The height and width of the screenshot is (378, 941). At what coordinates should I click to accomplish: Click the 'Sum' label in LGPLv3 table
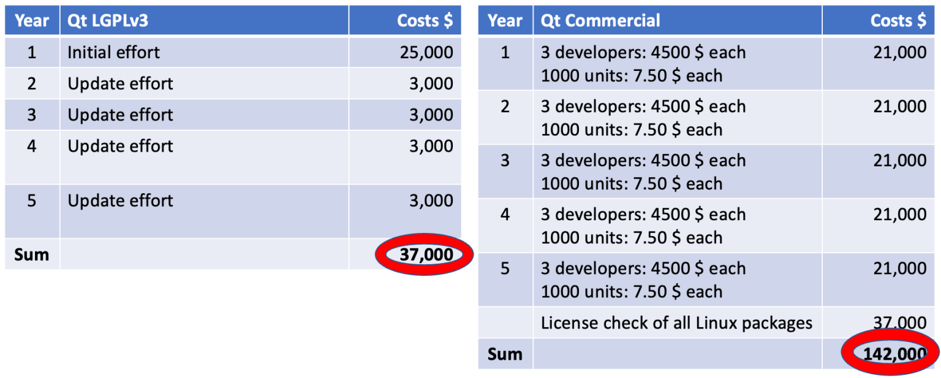tap(32, 254)
